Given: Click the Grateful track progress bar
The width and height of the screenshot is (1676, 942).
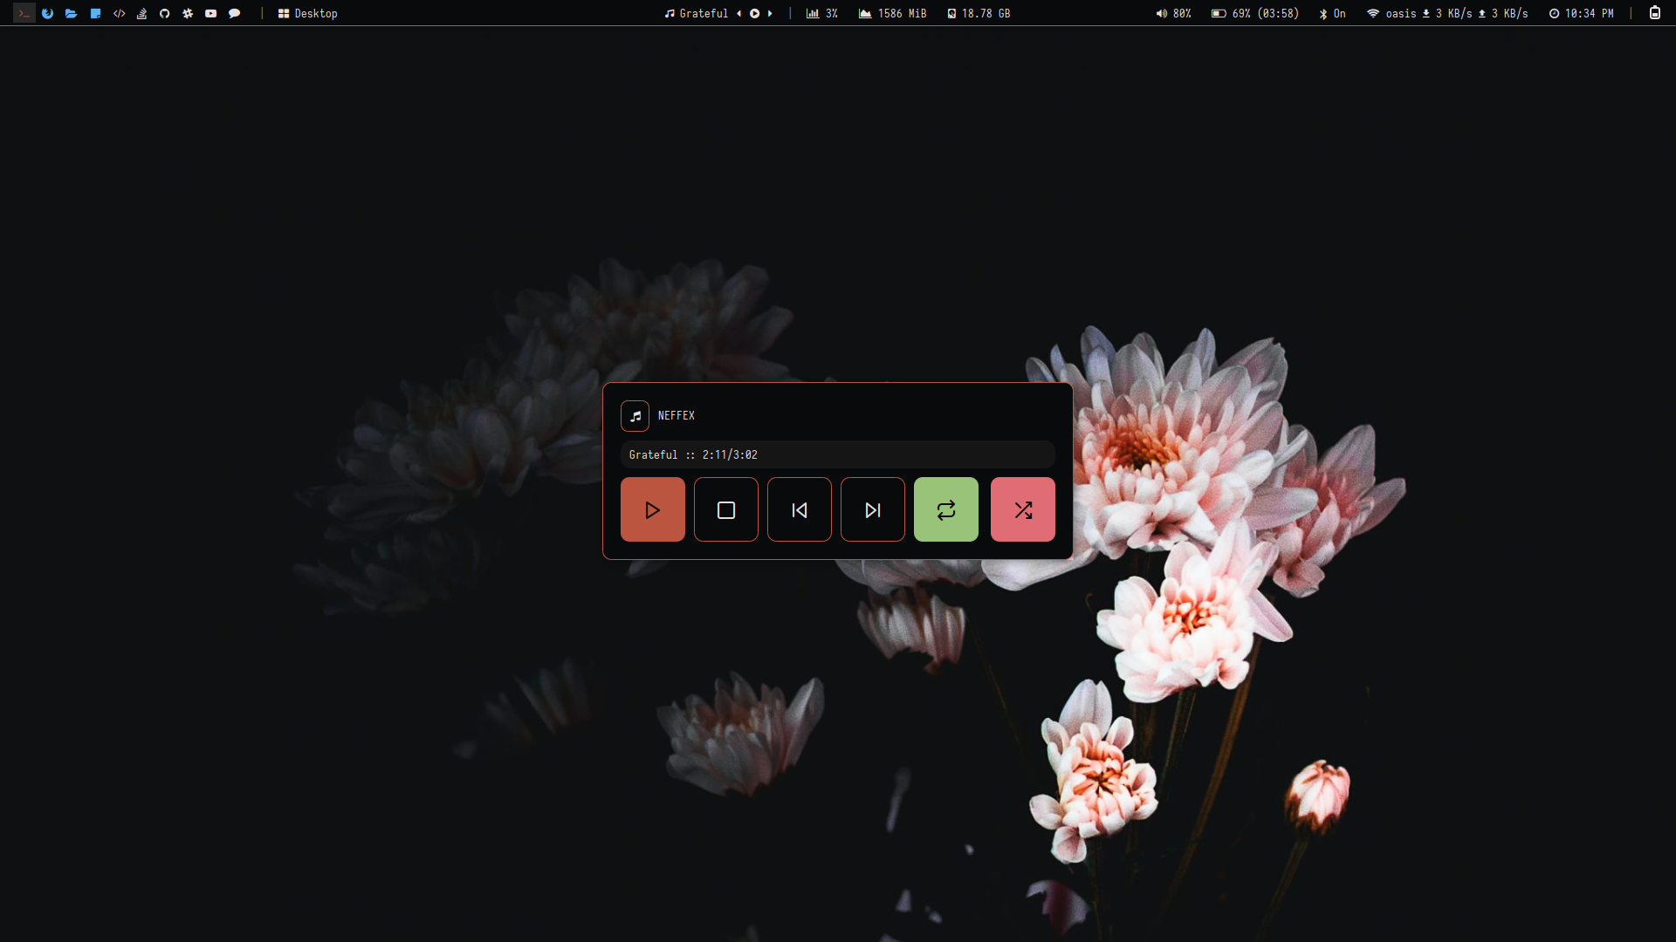Looking at the screenshot, I should pos(837,454).
